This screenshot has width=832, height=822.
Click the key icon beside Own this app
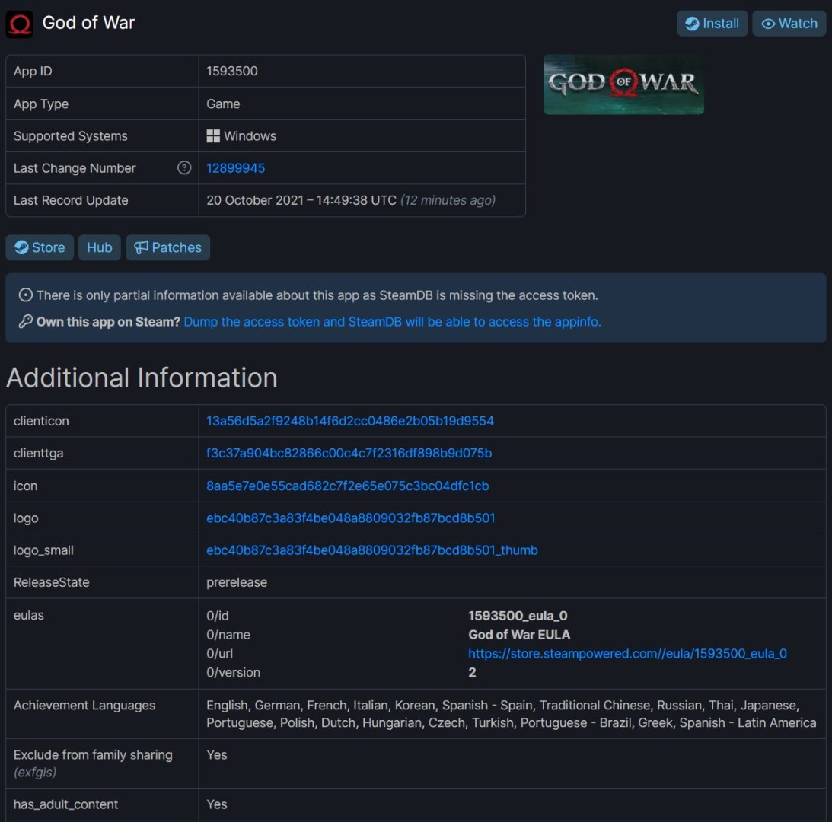click(x=25, y=322)
